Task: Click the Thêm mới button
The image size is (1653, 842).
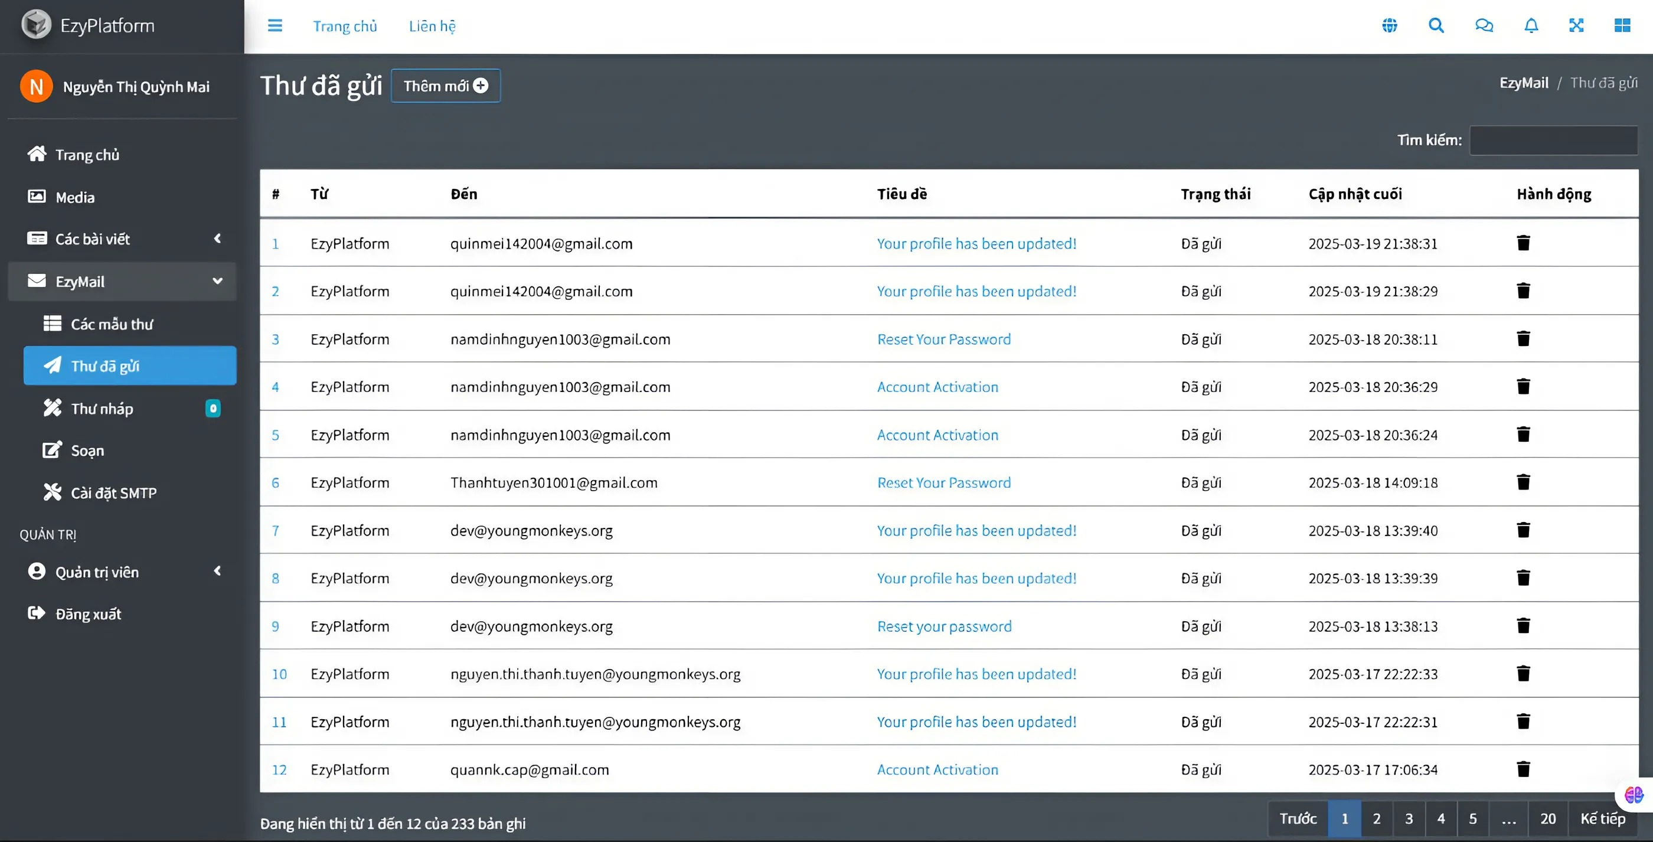Action: (x=445, y=86)
